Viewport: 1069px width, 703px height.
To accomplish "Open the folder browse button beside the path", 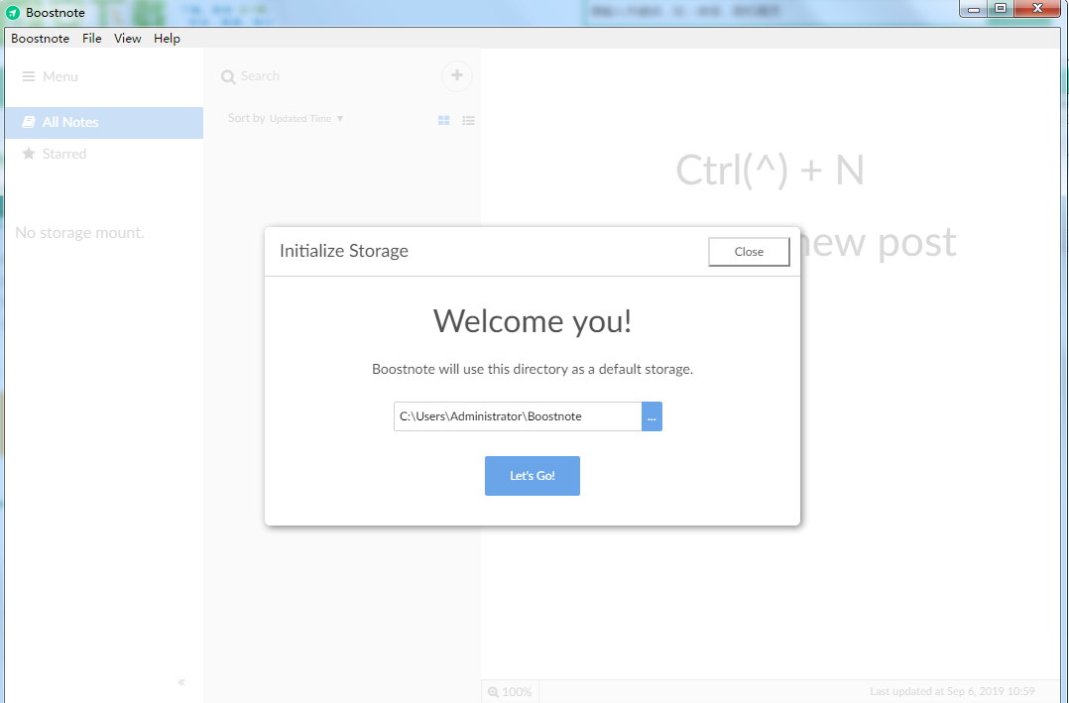I will point(652,415).
